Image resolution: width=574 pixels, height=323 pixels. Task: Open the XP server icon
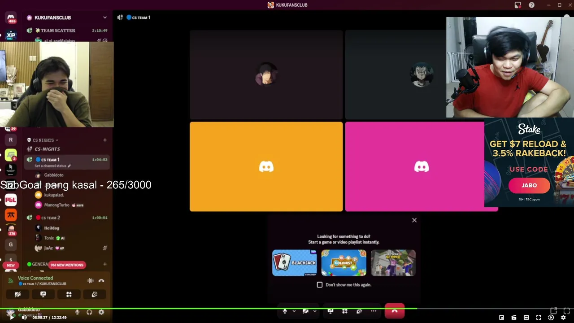11,35
